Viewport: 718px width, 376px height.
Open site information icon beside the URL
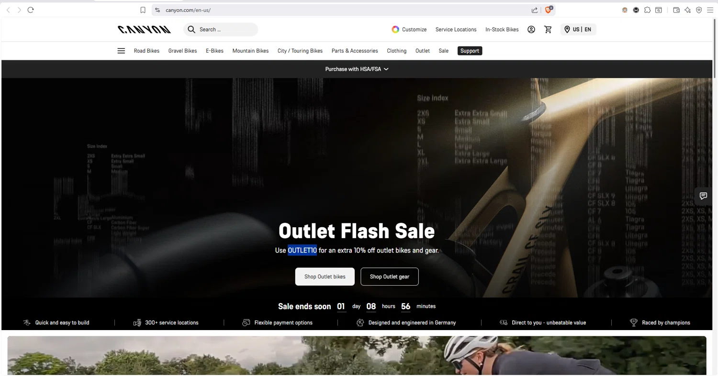(157, 10)
